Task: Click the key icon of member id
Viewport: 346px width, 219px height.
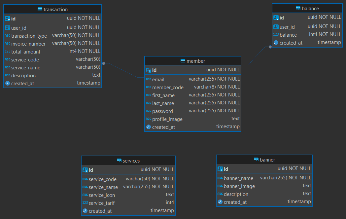Action: pos(149,70)
